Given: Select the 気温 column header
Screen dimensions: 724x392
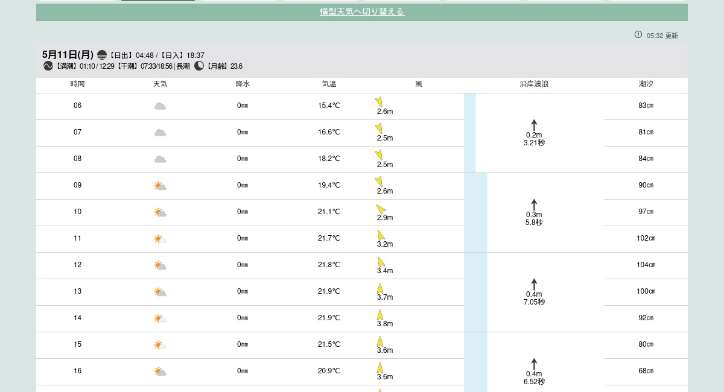Looking at the screenshot, I should click(329, 84).
